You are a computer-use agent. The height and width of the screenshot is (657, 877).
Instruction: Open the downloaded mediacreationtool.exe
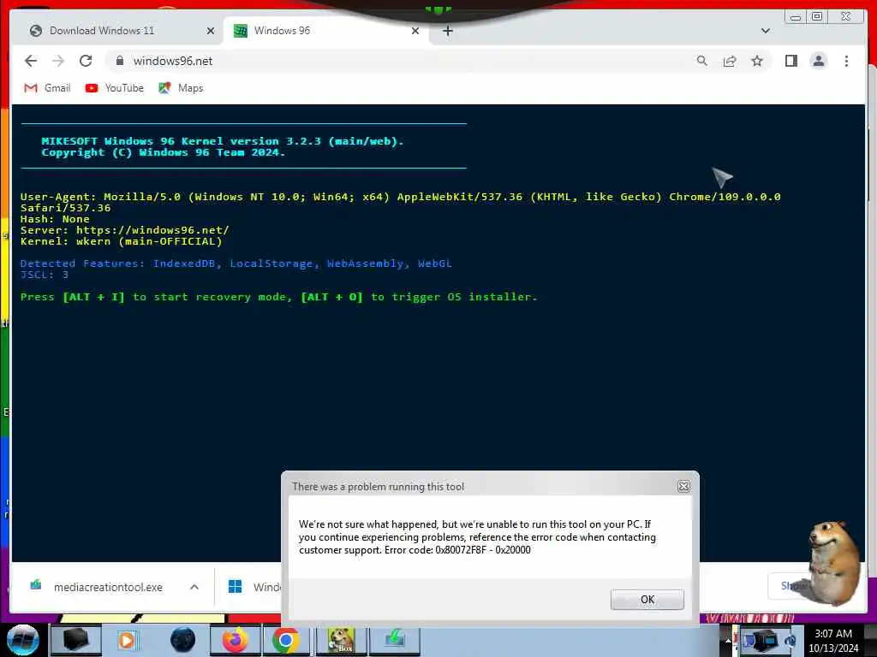point(99,587)
